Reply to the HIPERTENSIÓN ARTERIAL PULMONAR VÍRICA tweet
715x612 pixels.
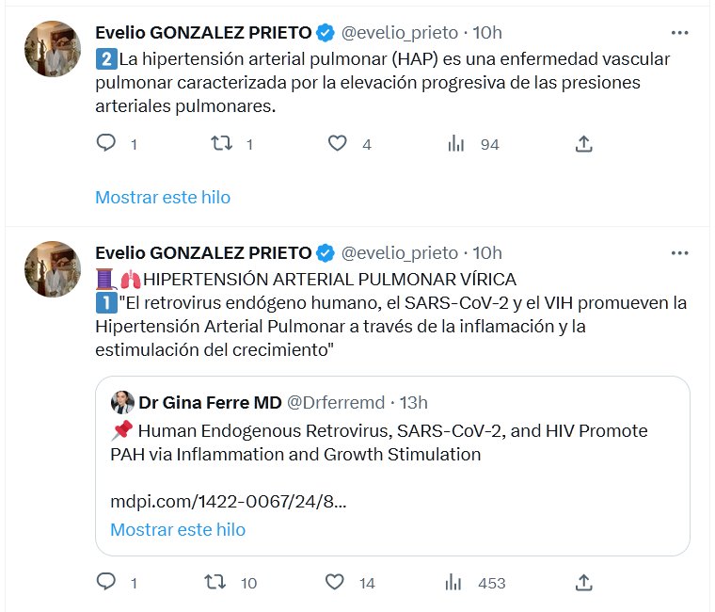click(106, 582)
